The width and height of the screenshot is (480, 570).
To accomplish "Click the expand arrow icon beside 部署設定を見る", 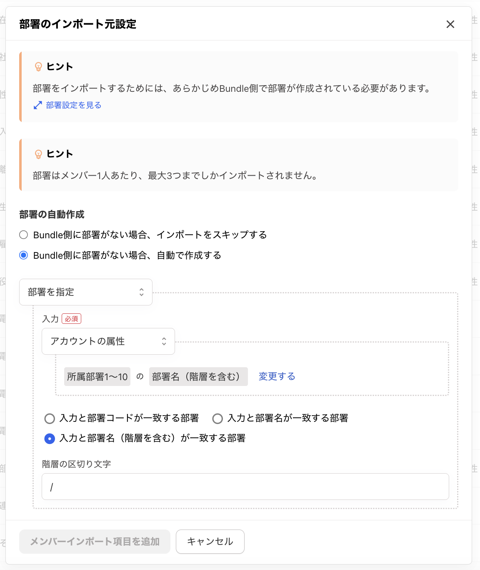I will tap(38, 105).
